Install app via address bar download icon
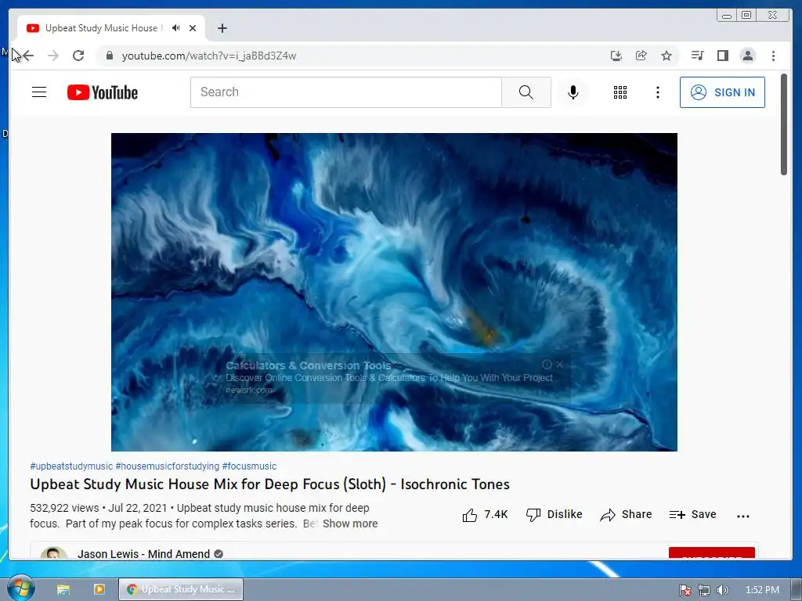802x601 pixels. click(616, 56)
